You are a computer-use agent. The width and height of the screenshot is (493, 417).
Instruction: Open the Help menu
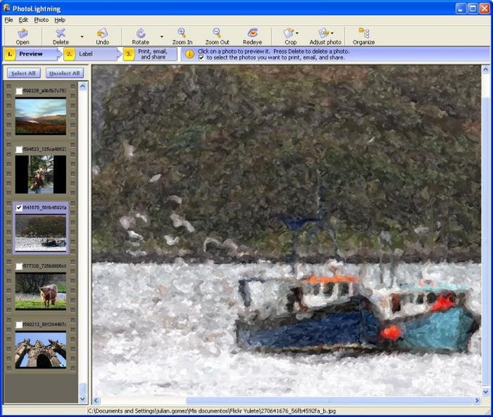(59, 20)
